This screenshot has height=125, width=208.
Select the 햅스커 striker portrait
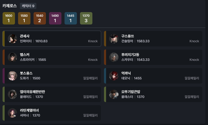(x=12, y=57)
